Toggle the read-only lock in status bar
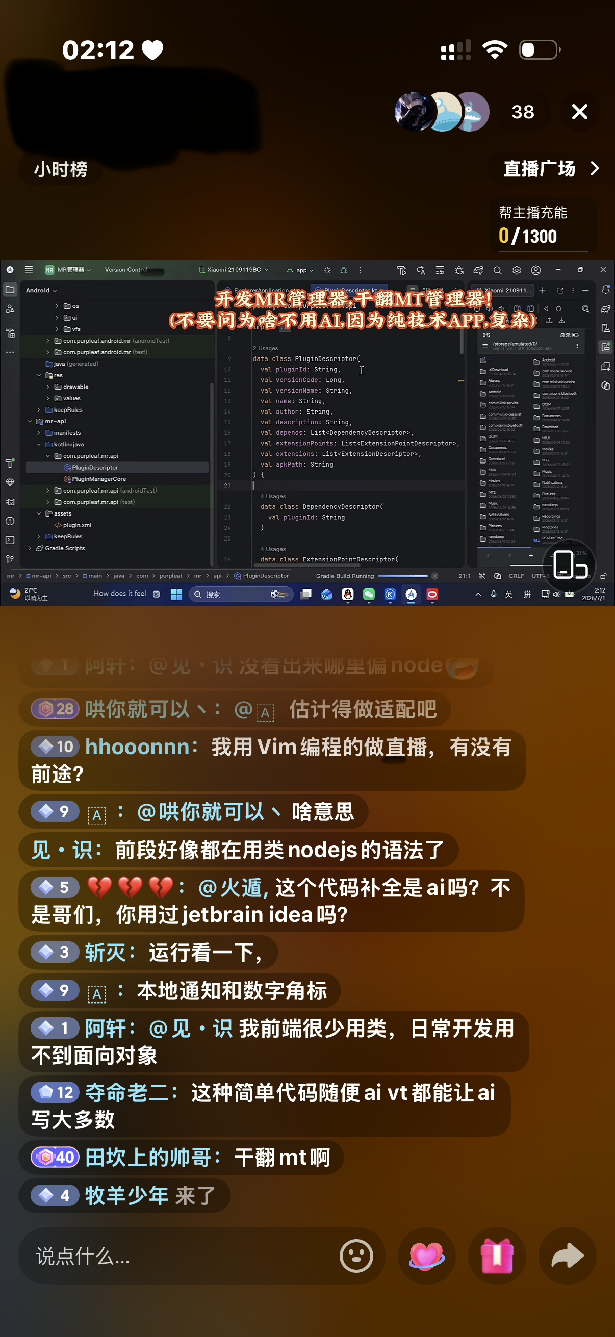 pos(604,576)
